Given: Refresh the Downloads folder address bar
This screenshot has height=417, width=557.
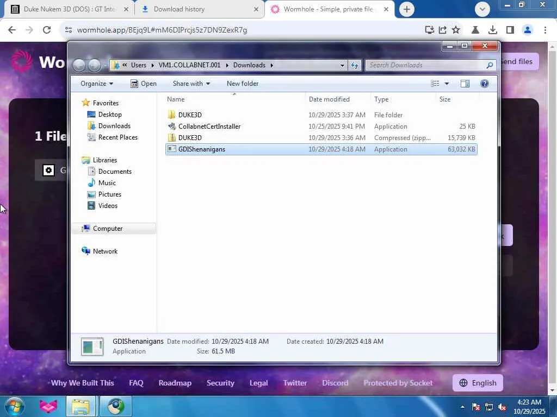Looking at the screenshot, I should pos(355,65).
